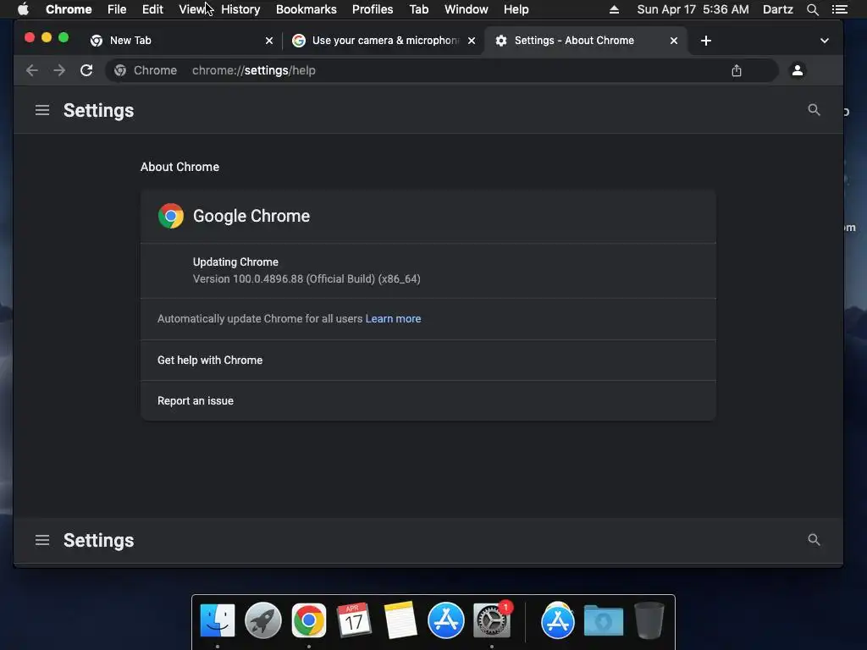Image resolution: width=867 pixels, height=650 pixels.
Task: Reload the current page
Action: pyautogui.click(x=86, y=70)
